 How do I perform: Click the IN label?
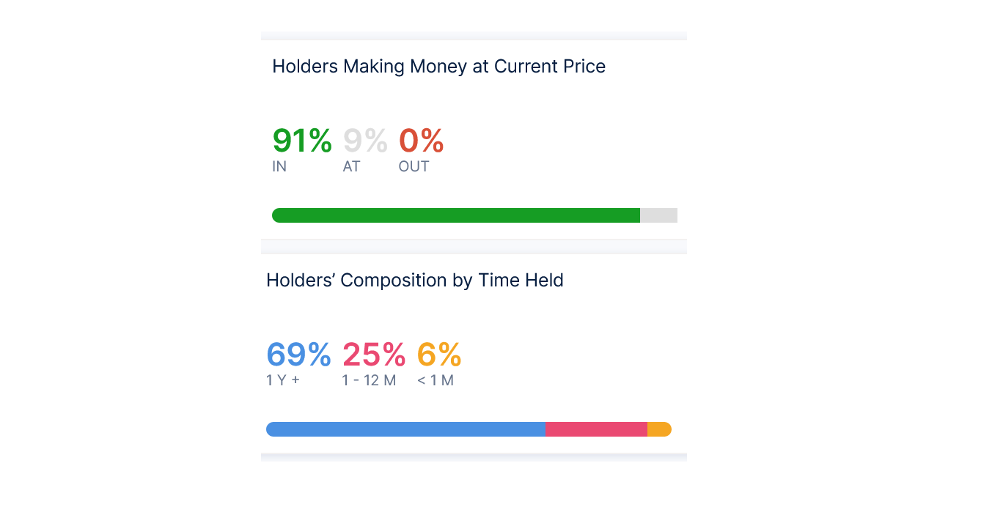click(x=279, y=166)
